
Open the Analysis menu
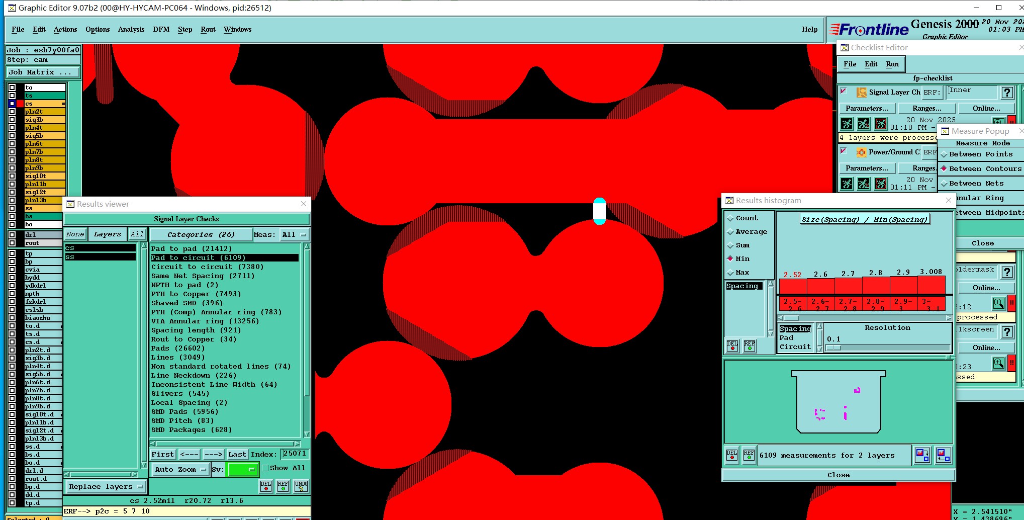(x=131, y=30)
